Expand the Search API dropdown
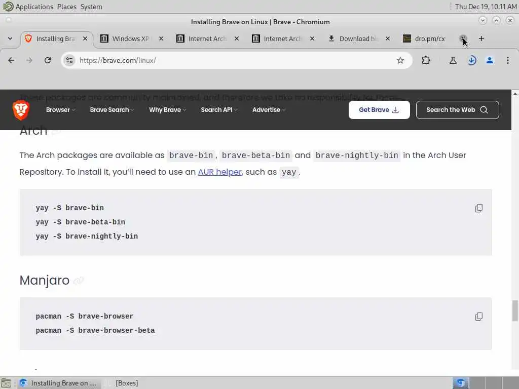 point(219,110)
